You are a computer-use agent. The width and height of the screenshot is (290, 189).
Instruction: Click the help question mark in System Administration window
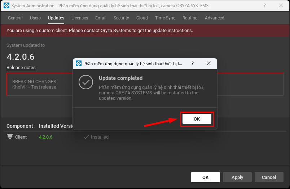(x=265, y=5)
